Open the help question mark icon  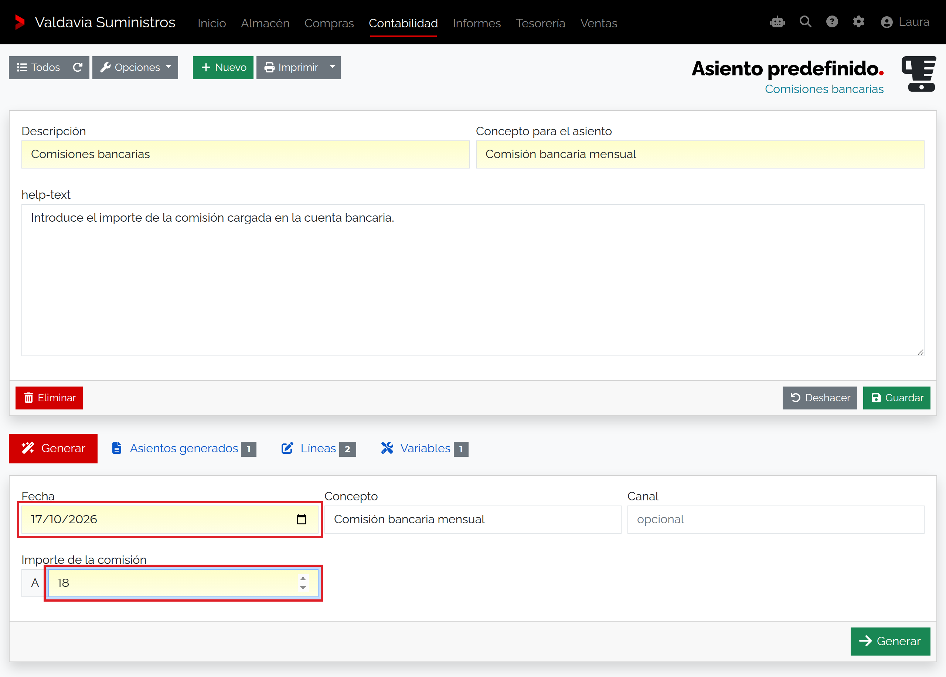(x=832, y=22)
